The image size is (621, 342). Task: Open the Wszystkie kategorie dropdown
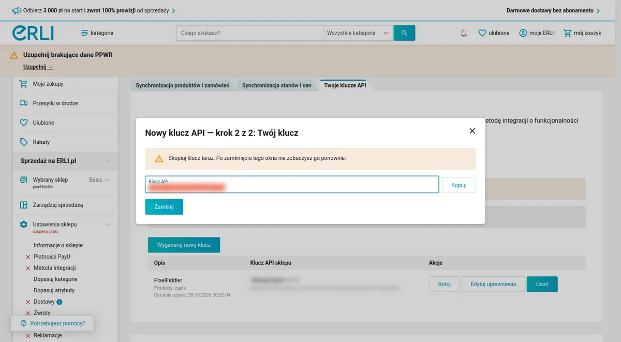(358, 33)
